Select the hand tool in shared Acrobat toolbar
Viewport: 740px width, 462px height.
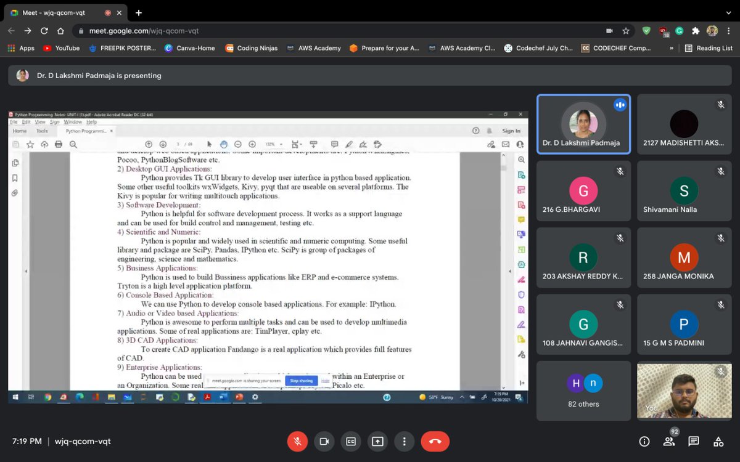pos(223,144)
